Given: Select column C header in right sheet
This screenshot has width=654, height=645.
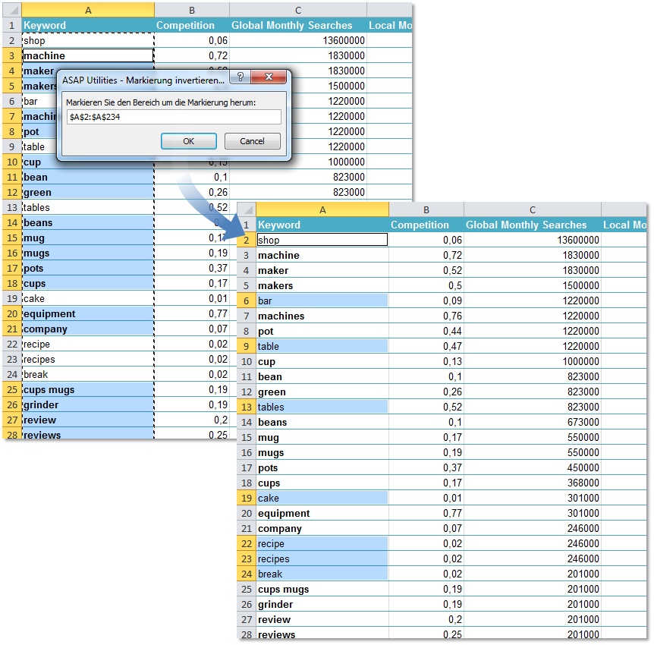Looking at the screenshot, I should click(x=533, y=209).
